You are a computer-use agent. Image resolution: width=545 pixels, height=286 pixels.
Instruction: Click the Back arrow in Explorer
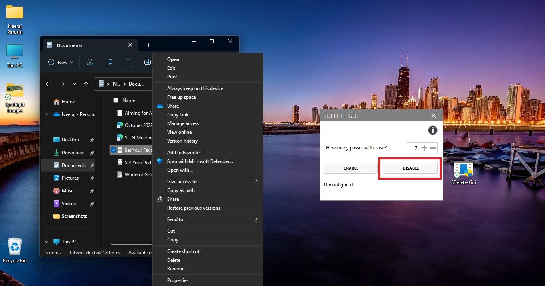pos(48,84)
